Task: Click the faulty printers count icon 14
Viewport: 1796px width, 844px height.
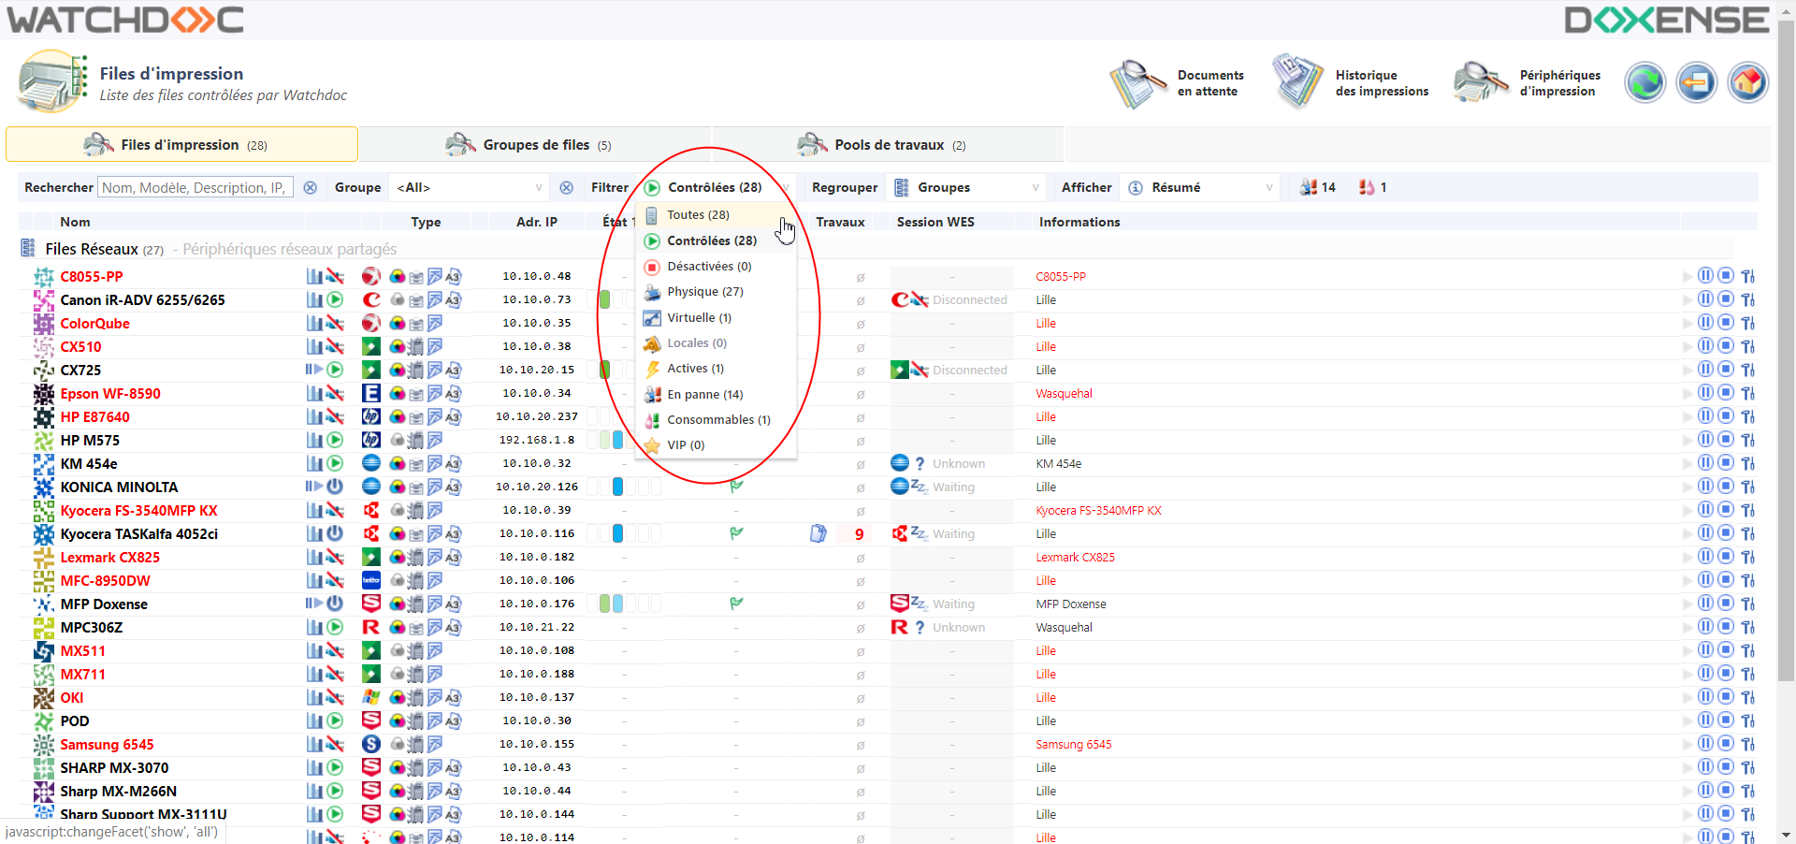Action: (x=1317, y=187)
